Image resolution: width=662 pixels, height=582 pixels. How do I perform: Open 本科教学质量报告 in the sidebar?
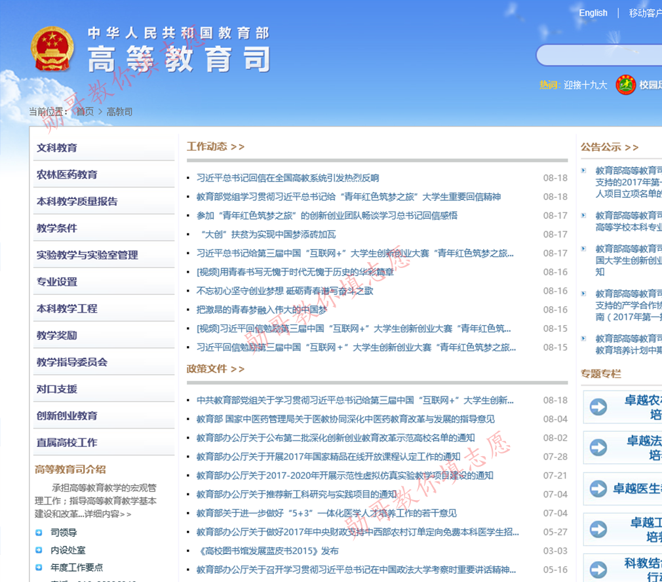(x=77, y=201)
